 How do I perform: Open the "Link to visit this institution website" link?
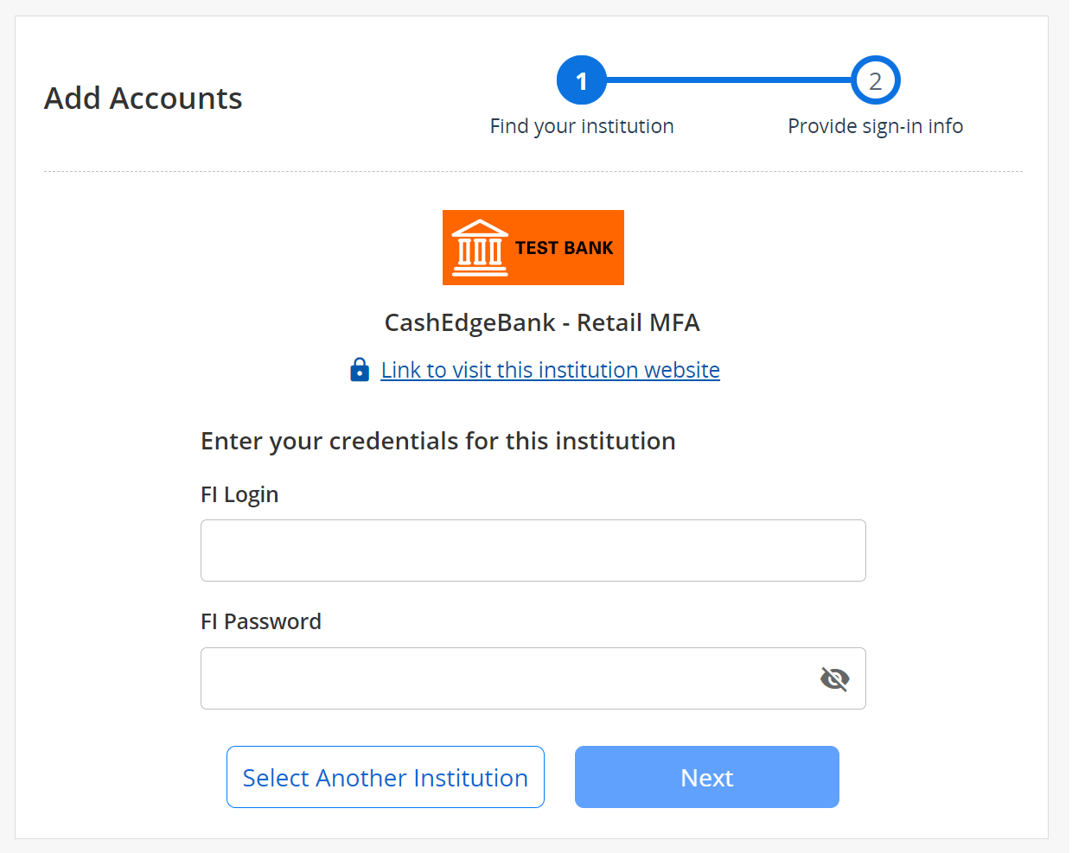pos(550,370)
